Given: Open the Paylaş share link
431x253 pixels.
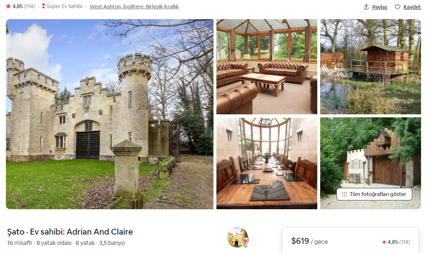Looking at the screenshot, I should point(379,7).
